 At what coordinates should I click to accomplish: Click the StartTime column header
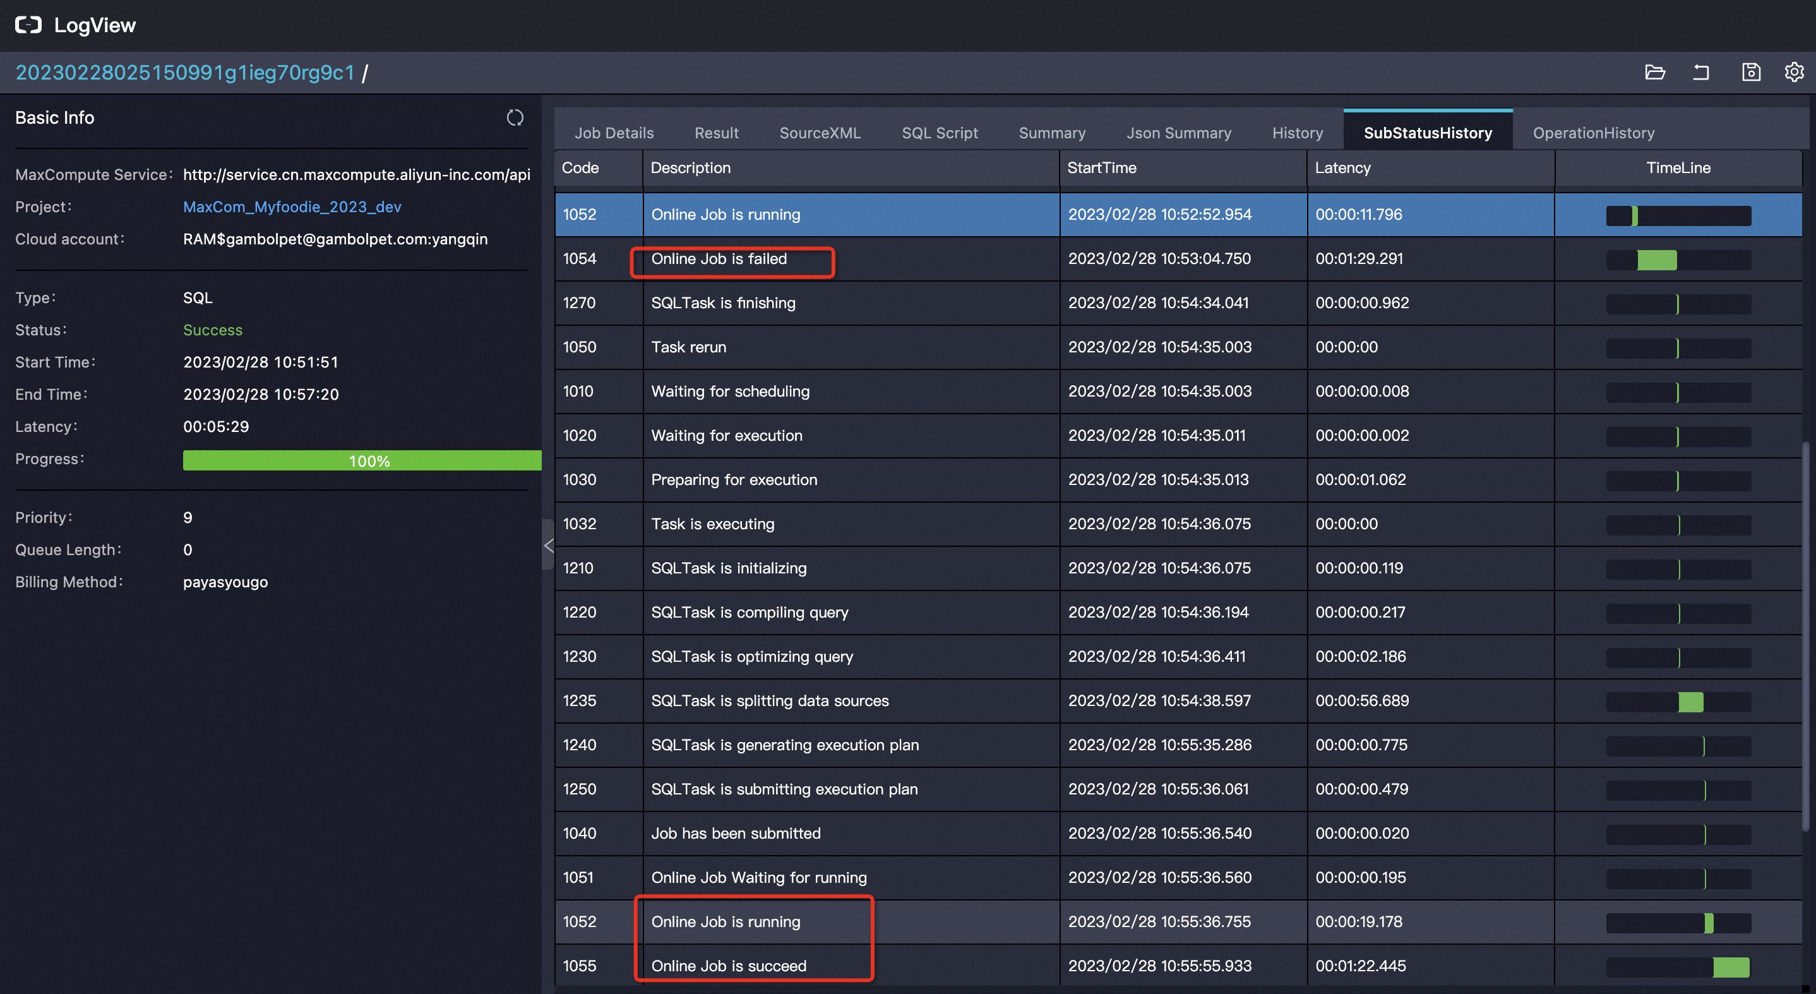[x=1183, y=168]
